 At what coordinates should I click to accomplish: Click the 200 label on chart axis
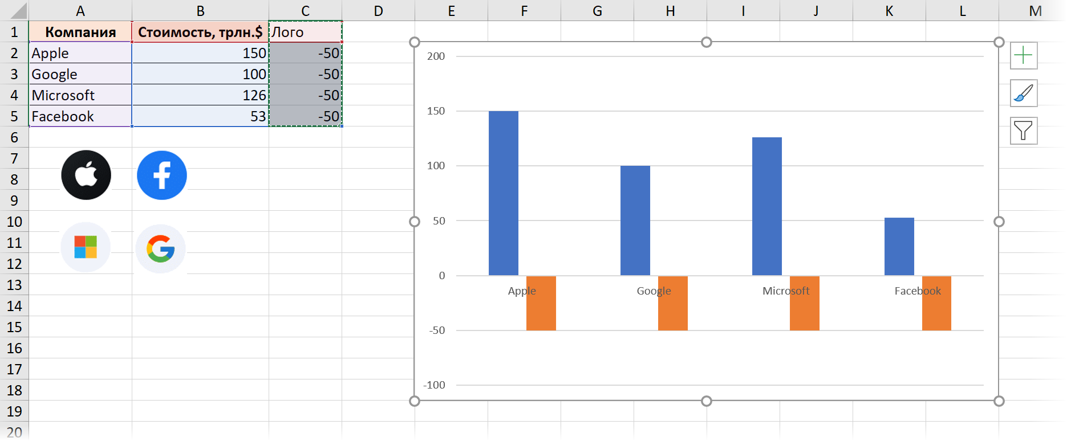(x=436, y=56)
